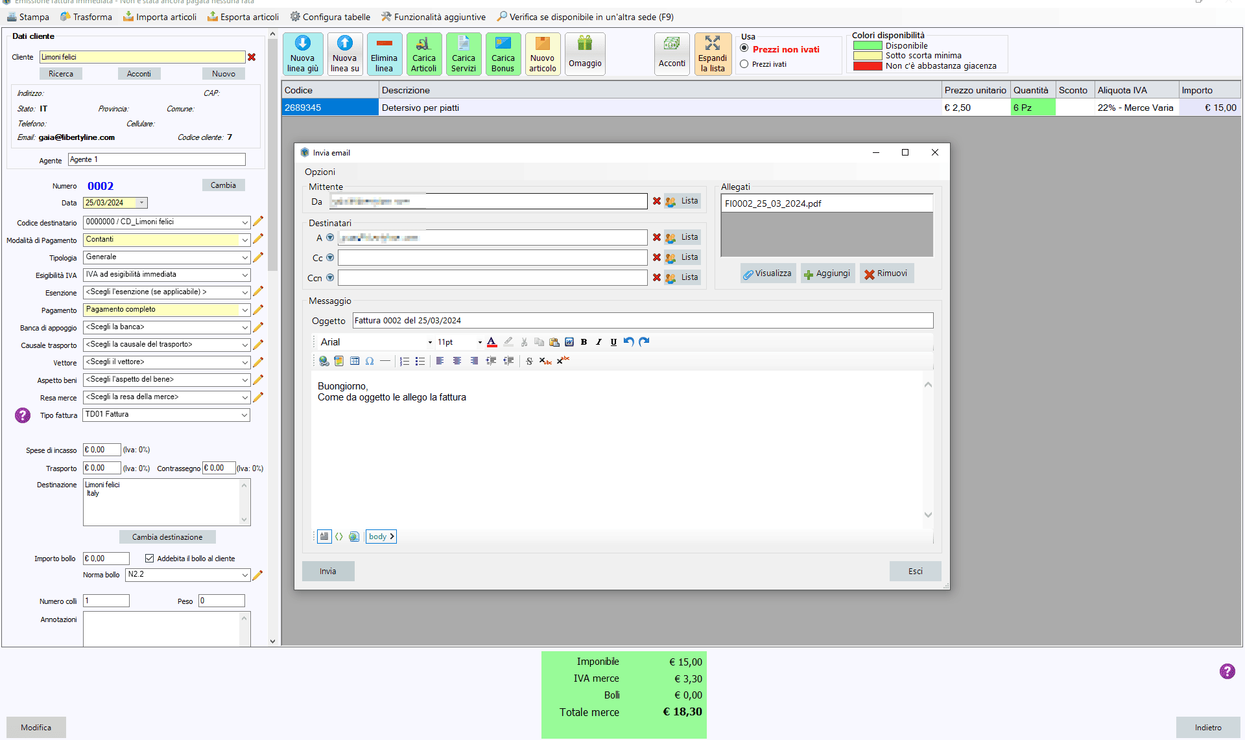Open Carica Servizi tool

(x=463, y=54)
